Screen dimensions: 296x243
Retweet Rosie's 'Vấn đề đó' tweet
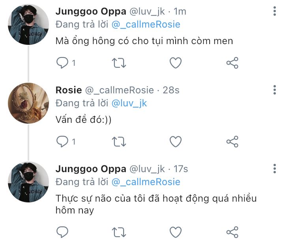pos(119,141)
